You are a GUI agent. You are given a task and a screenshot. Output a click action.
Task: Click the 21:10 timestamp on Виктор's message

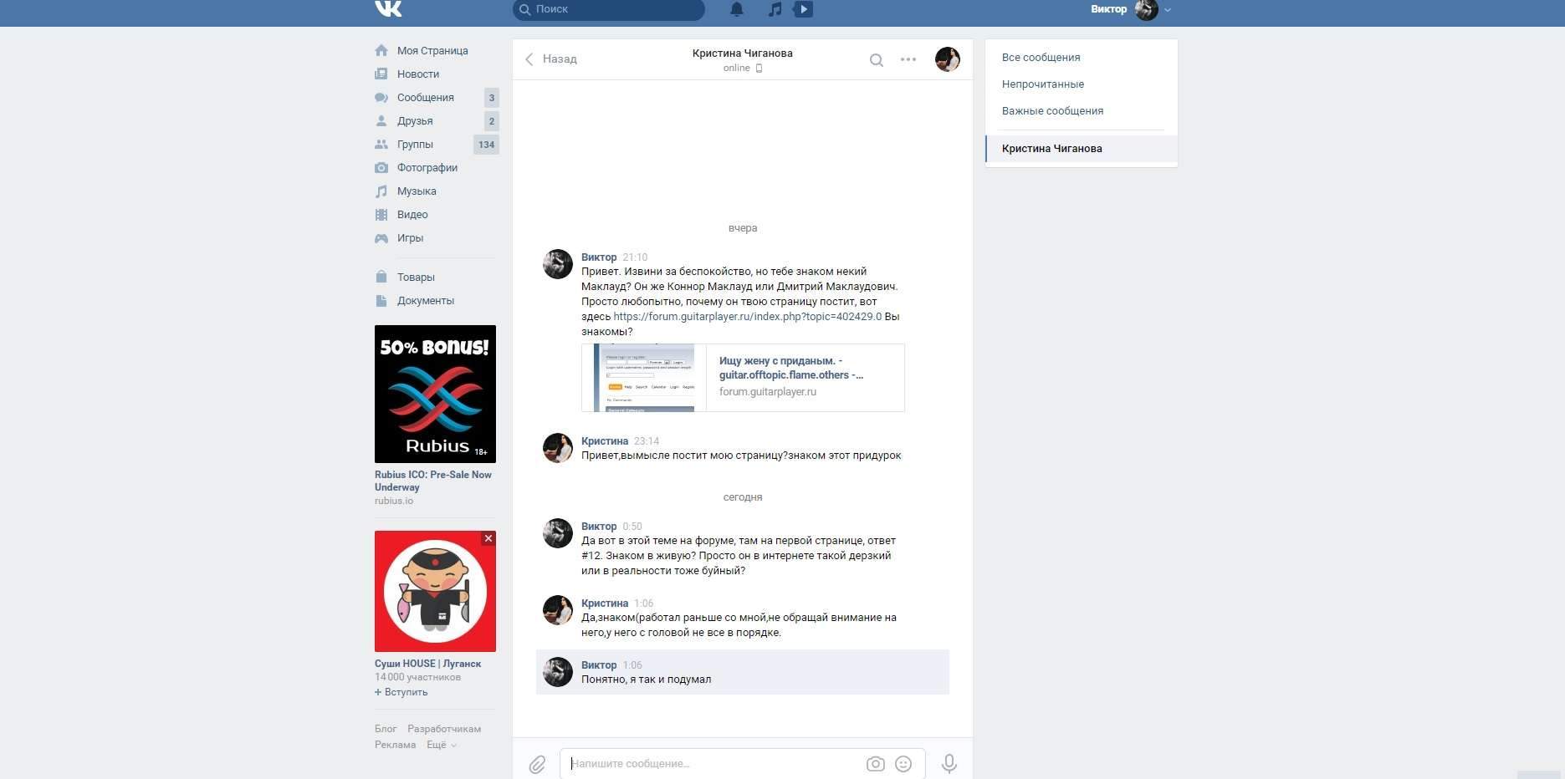pos(635,257)
